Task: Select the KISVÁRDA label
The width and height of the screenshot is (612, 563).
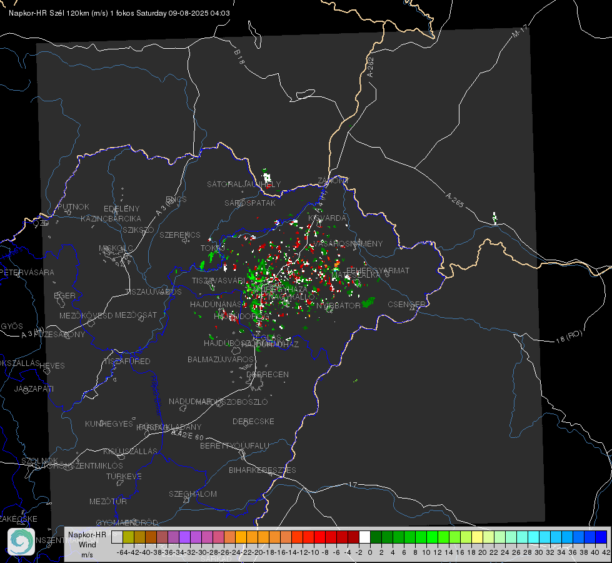Action: pyautogui.click(x=327, y=218)
